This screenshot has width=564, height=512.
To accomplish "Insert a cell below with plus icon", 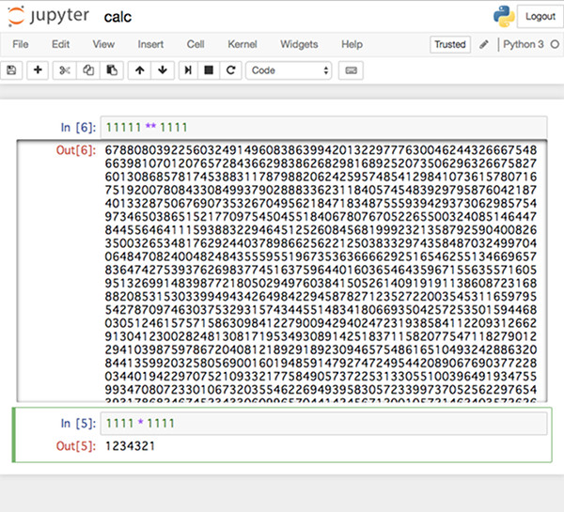I will pos(38,70).
